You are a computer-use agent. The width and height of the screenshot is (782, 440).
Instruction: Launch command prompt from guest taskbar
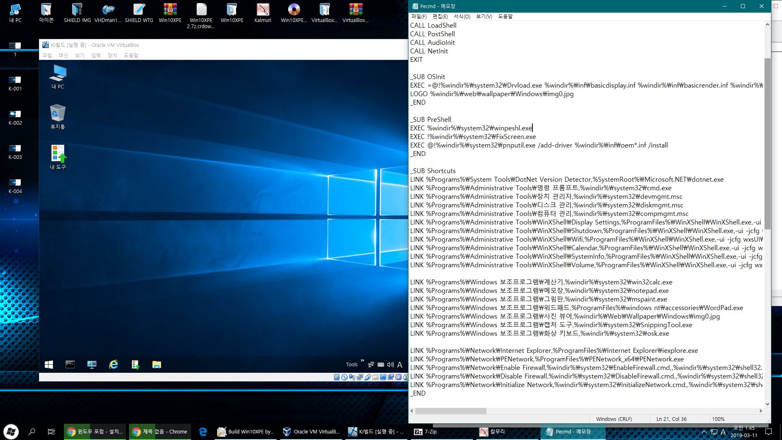(x=70, y=365)
